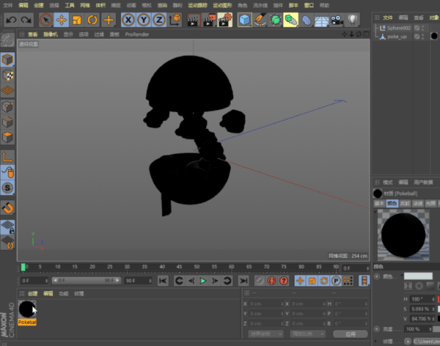The width and height of the screenshot is (440, 346).
Task: Play the animation forward
Action: click(x=203, y=281)
